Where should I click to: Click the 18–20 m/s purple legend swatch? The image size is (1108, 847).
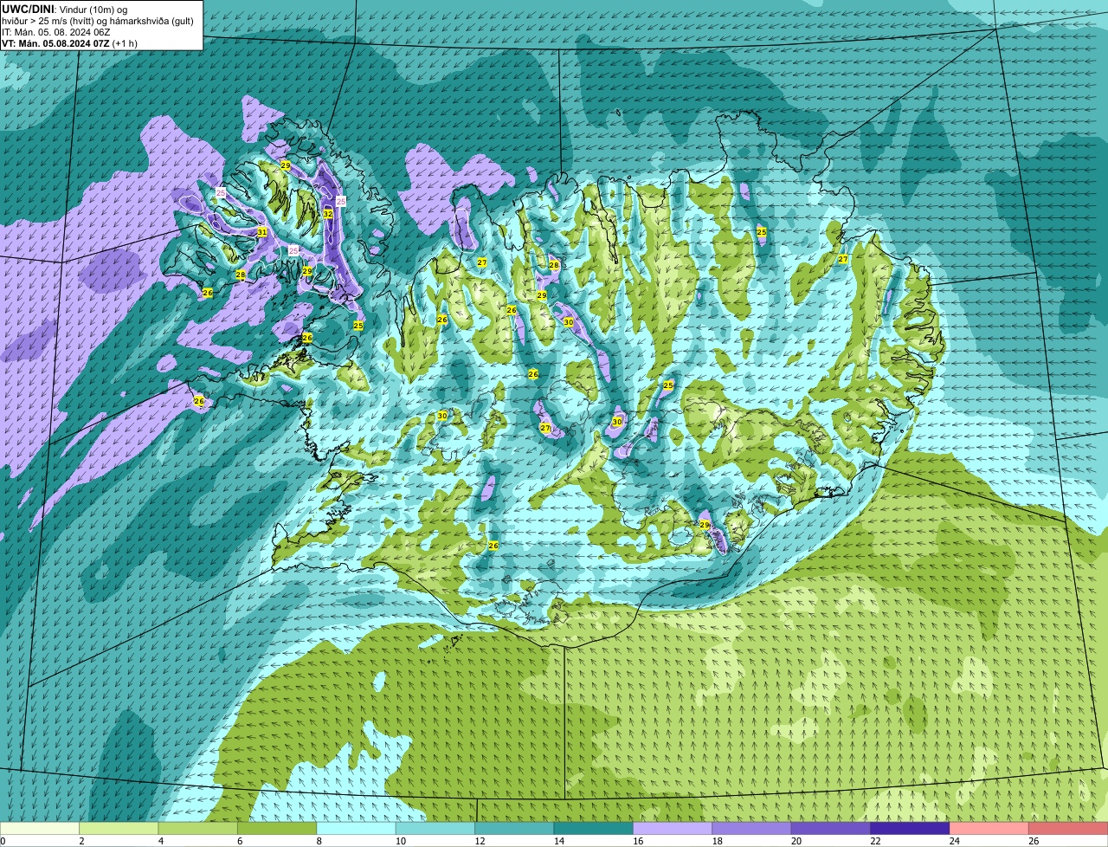point(751,828)
